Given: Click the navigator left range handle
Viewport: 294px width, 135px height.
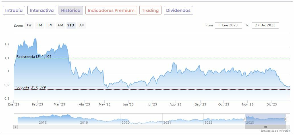Looking at the screenshot, I should click(x=245, y=119).
